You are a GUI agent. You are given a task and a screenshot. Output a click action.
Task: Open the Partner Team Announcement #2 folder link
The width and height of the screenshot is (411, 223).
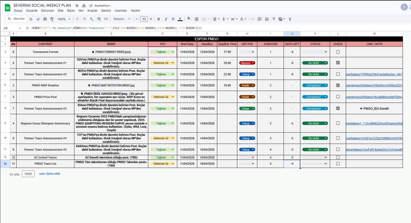coord(374,74)
